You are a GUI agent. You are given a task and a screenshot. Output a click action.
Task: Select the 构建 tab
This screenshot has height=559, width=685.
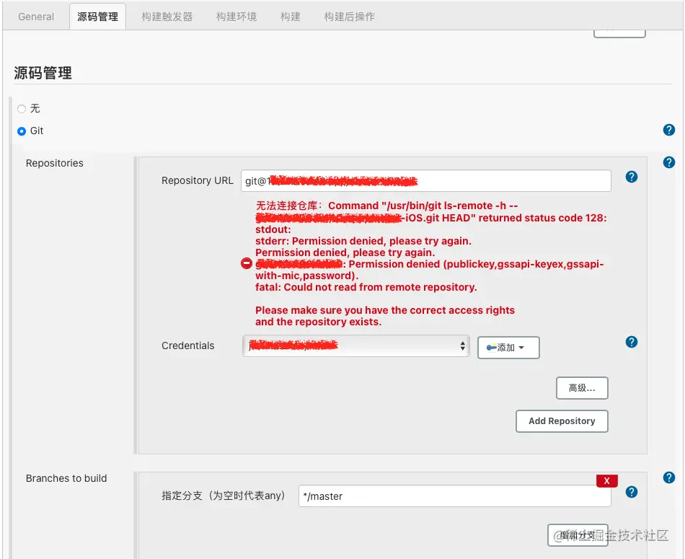coord(290,17)
